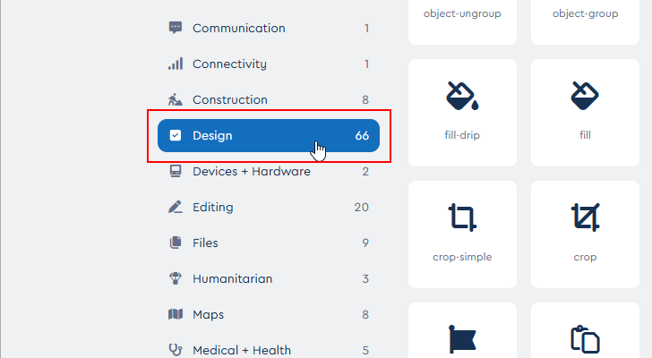Click the Medical stethoscope icon
The height and width of the screenshot is (358, 652).
[x=176, y=350]
